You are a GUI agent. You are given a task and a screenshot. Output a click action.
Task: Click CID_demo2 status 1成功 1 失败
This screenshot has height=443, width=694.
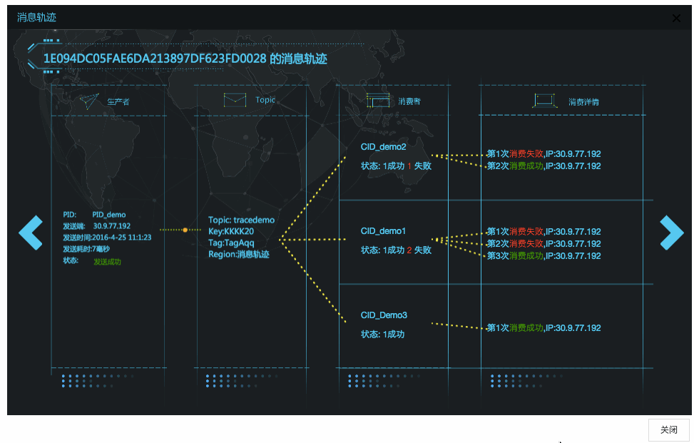pyautogui.click(x=396, y=166)
